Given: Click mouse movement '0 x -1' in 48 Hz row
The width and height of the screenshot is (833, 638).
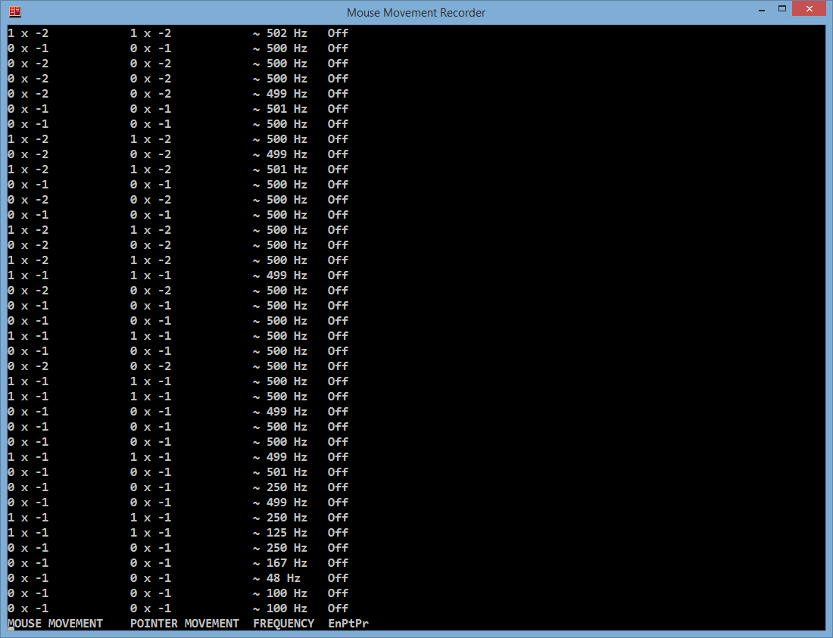Looking at the screenshot, I should 28,578.
